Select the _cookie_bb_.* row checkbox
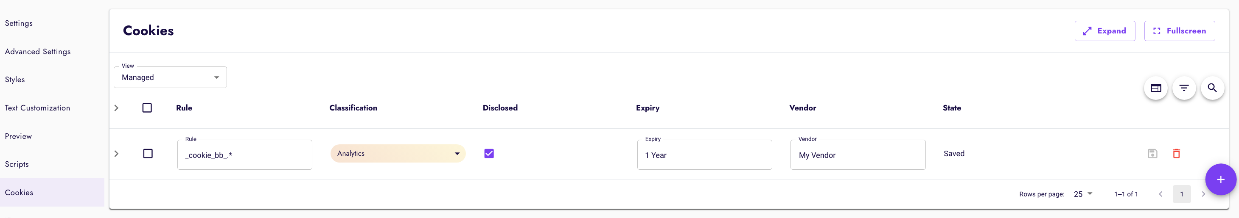1239x218 pixels. 148,154
